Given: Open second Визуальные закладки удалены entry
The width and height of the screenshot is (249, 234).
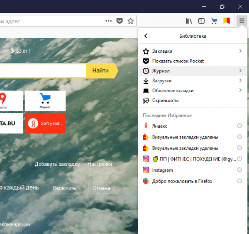Looking at the screenshot, I should point(193,148).
